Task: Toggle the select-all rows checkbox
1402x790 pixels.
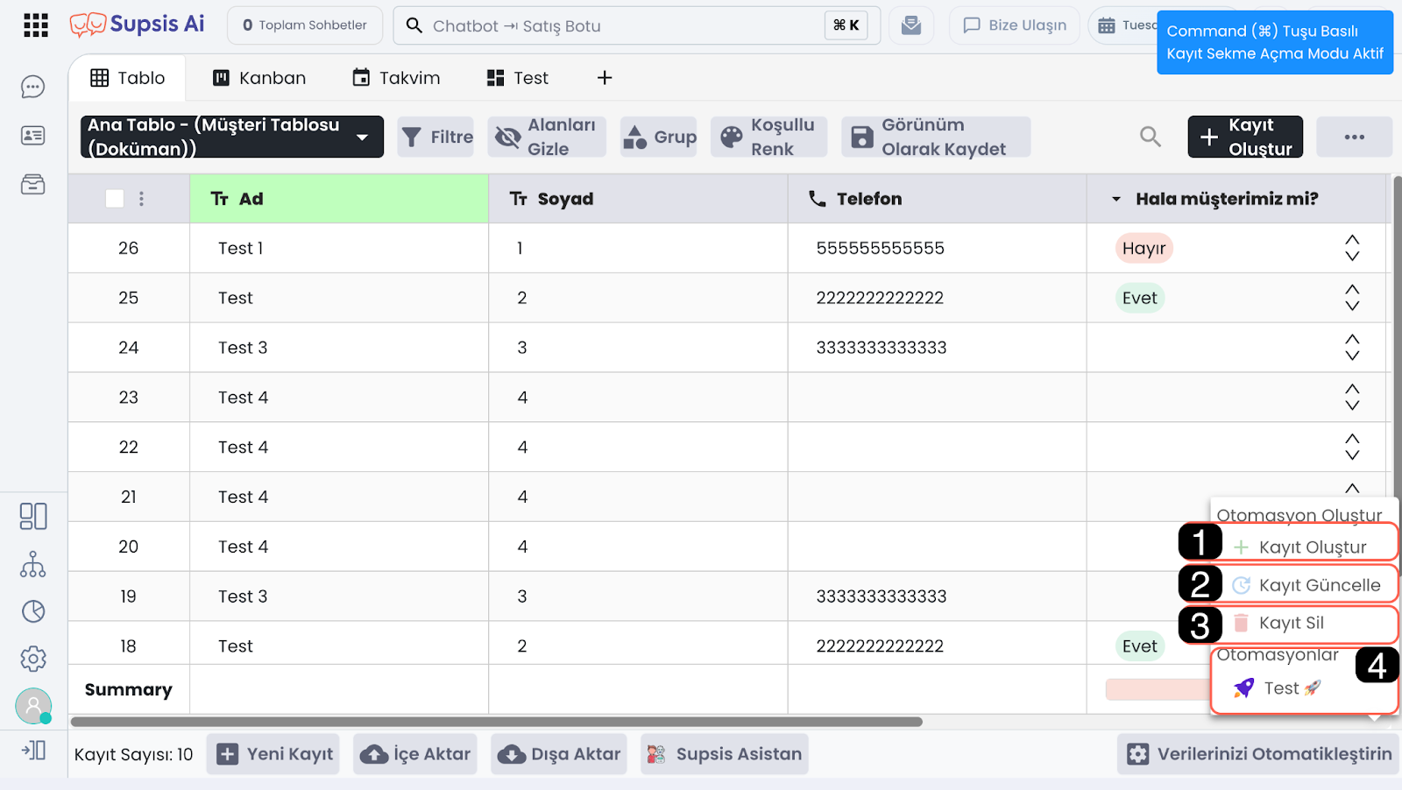Action: [115, 199]
